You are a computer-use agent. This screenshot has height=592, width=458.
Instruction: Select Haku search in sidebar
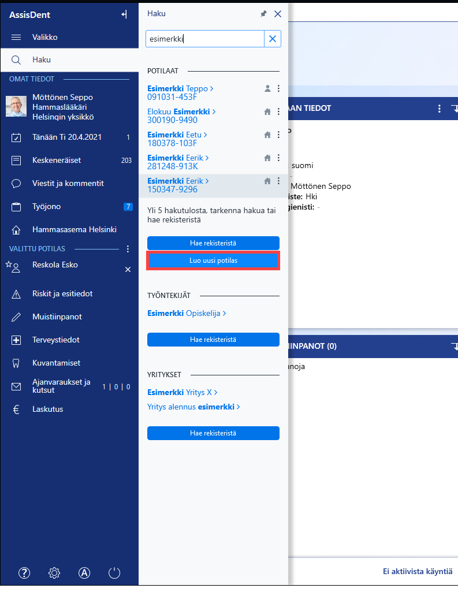tap(69, 59)
